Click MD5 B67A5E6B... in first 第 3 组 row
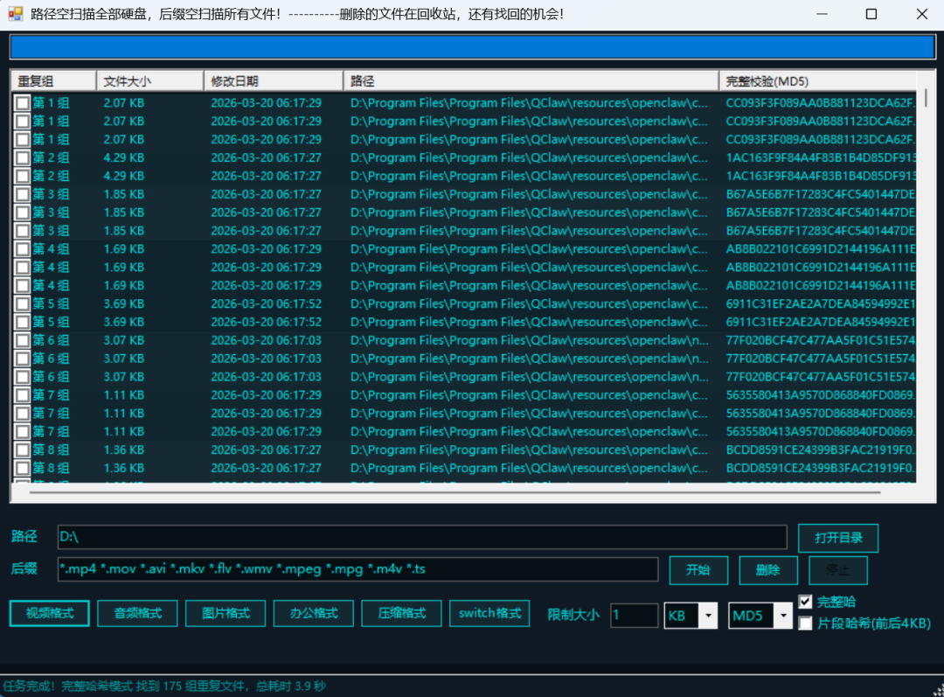 [x=820, y=194]
